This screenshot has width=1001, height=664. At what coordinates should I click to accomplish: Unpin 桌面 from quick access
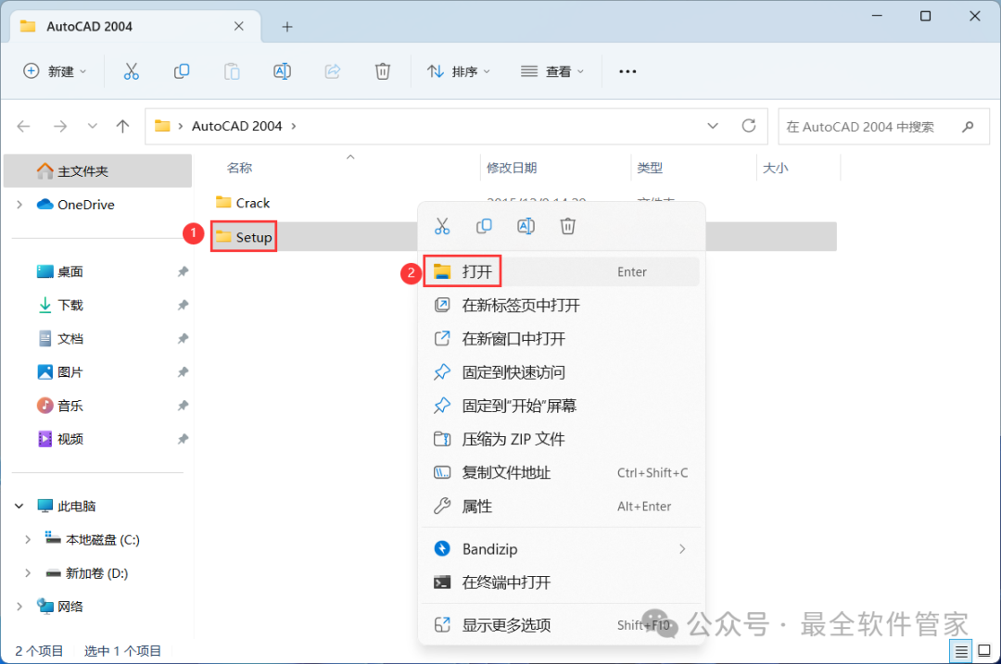183,271
